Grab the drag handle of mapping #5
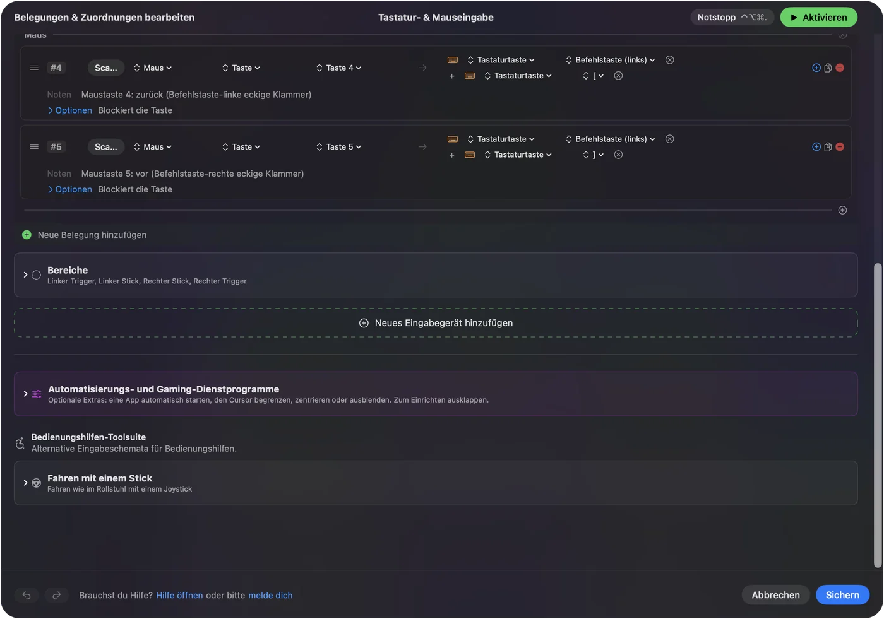Image resolution: width=884 pixels, height=619 pixels. [x=34, y=147]
